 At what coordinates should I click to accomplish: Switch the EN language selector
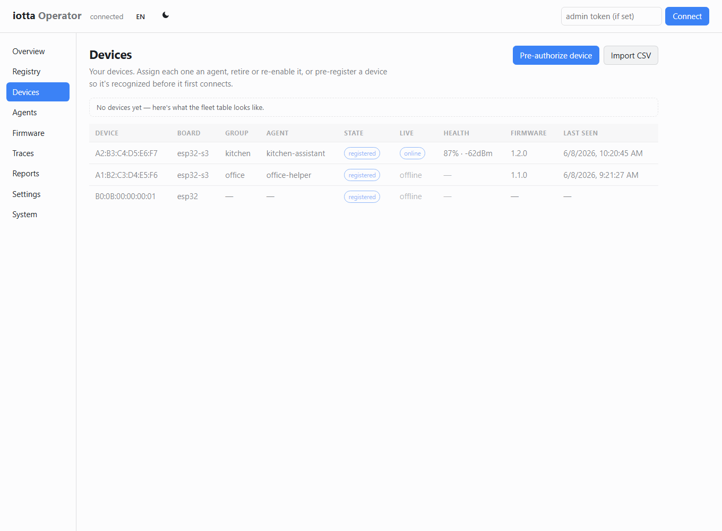coord(141,16)
